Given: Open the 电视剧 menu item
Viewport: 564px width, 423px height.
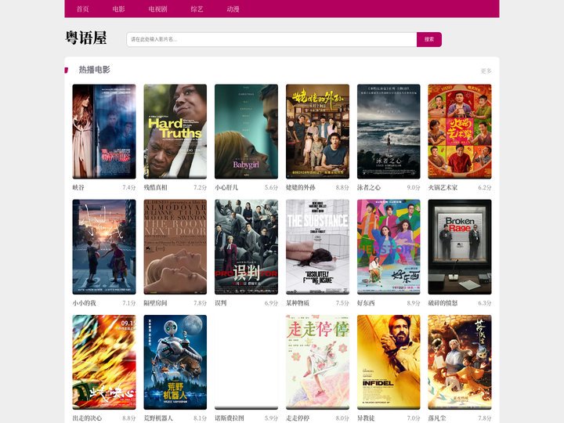Looking at the screenshot, I should [158, 9].
